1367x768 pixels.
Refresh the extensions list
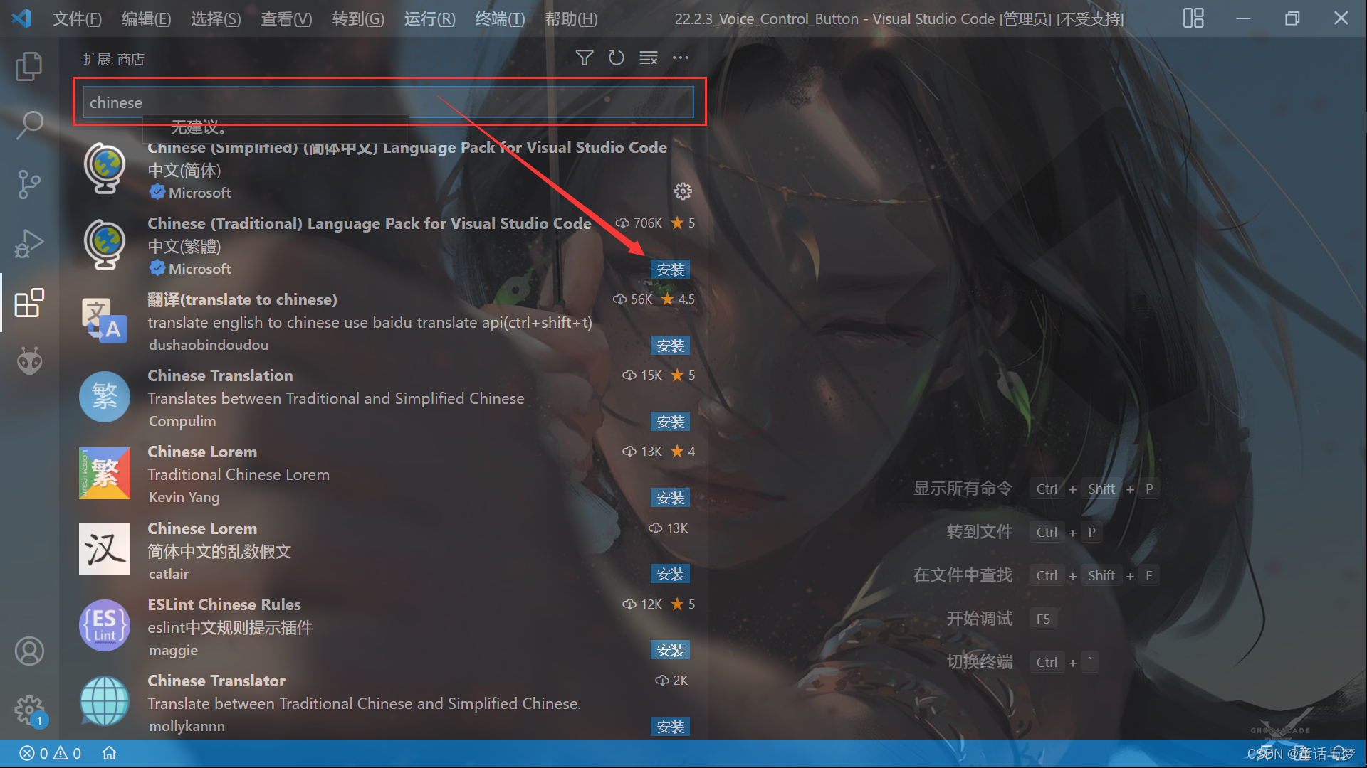pyautogui.click(x=616, y=58)
